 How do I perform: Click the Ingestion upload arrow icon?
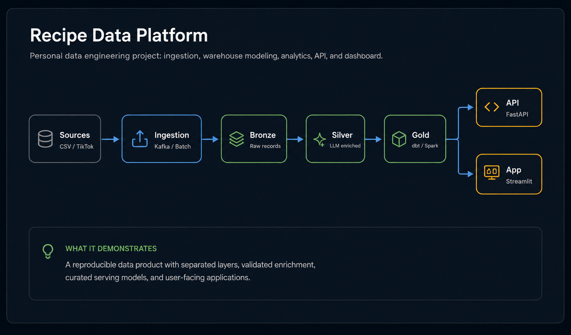[140, 139]
